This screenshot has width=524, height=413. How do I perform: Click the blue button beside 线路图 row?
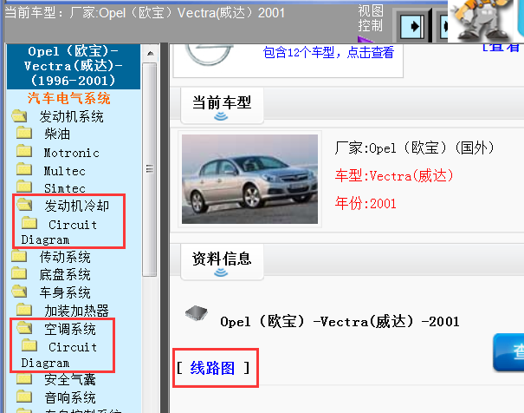point(508,352)
